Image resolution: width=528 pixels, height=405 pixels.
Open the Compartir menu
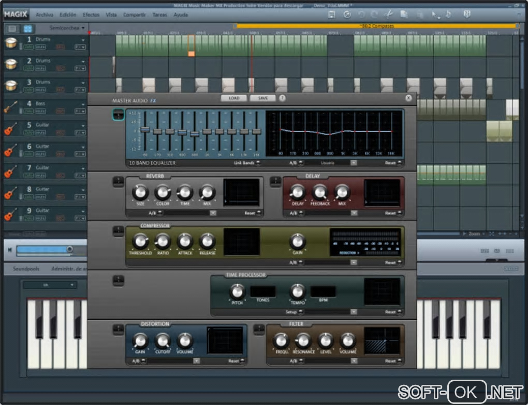(x=135, y=15)
